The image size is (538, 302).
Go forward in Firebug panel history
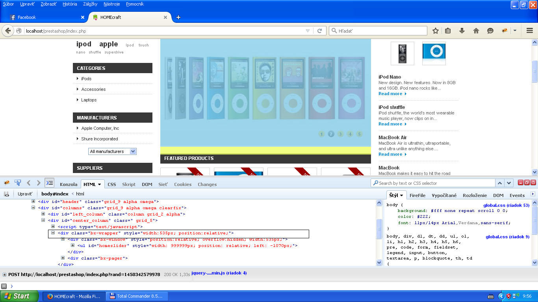(x=39, y=183)
